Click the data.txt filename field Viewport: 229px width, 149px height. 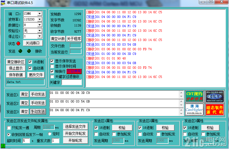[25, 82]
